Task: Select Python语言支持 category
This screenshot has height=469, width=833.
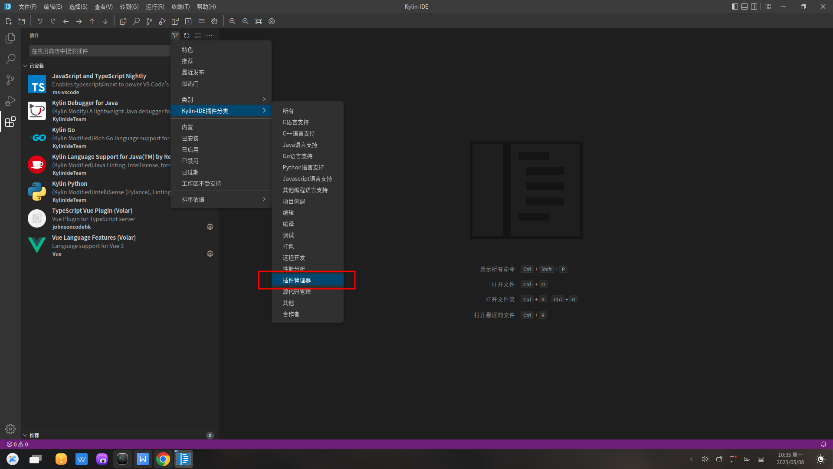Action: (x=308, y=167)
